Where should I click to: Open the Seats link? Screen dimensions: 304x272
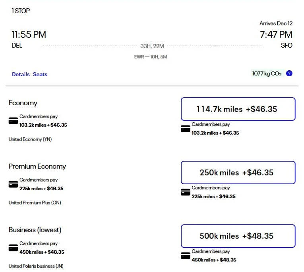tap(40, 74)
